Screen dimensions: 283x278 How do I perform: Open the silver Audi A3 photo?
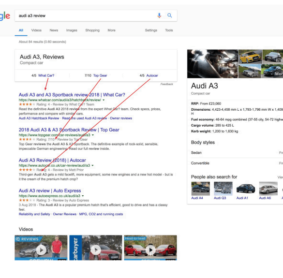tap(250, 71)
